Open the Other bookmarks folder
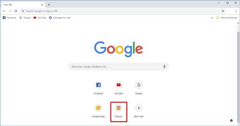The width and height of the screenshot is (240, 126). tap(227, 18)
